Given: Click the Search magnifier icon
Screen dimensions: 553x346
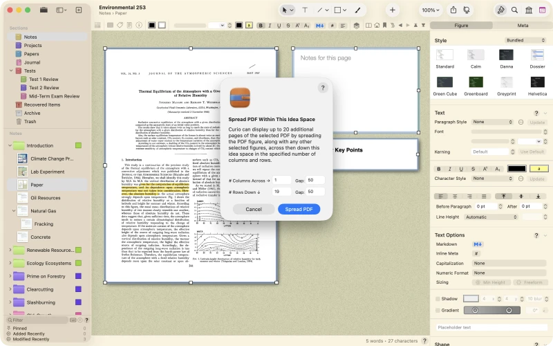Looking at the screenshot, I should pyautogui.click(x=514, y=10).
